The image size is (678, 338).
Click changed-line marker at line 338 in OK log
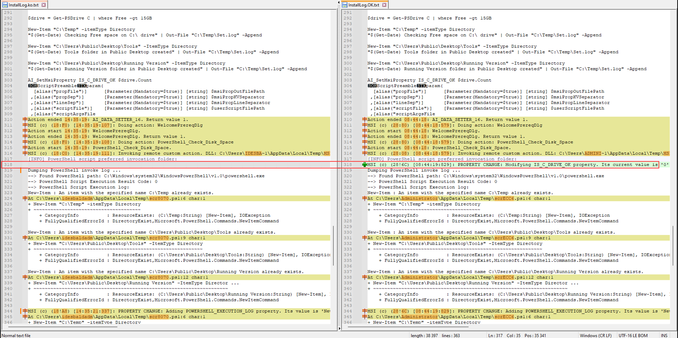pos(364,278)
